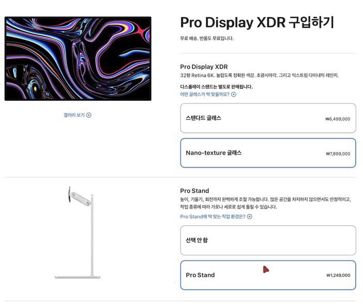Click the Pro Stand section heading
Viewport: 363px width, 306px height.
194,191
